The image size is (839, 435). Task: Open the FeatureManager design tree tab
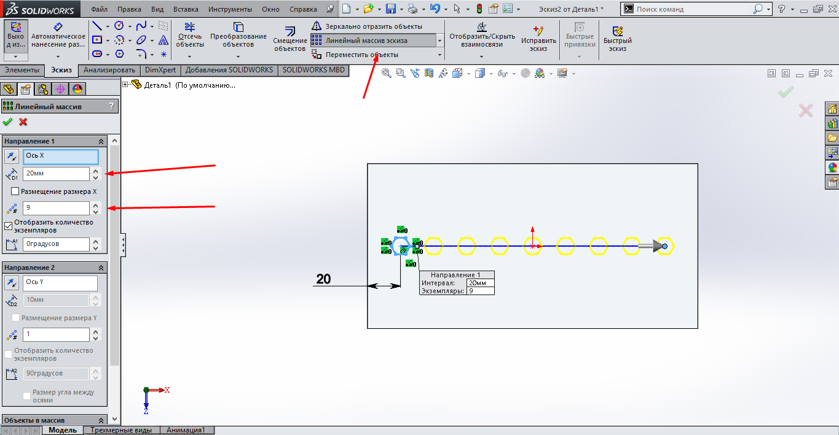tap(9, 89)
